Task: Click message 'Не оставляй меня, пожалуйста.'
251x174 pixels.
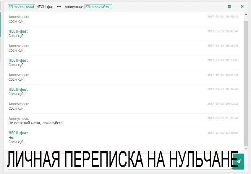Action: click(x=36, y=123)
